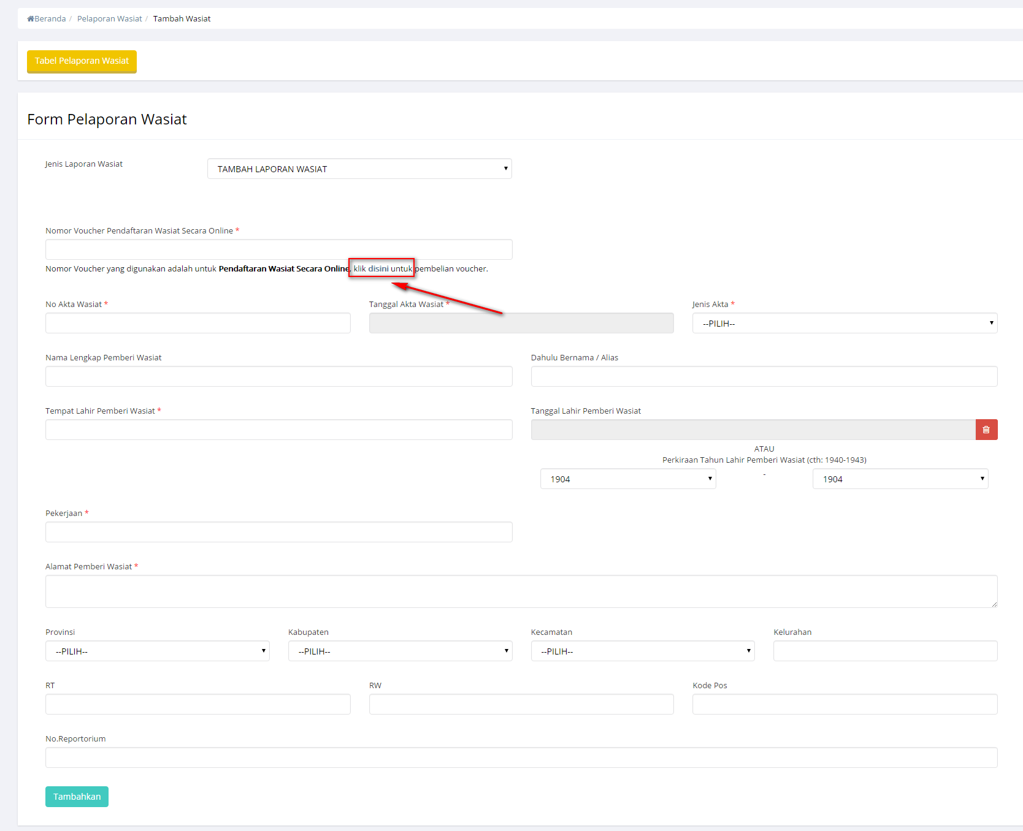1023x831 pixels.
Task: Go to Pelaporan Wasiat breadcrumb
Action: click(x=109, y=19)
